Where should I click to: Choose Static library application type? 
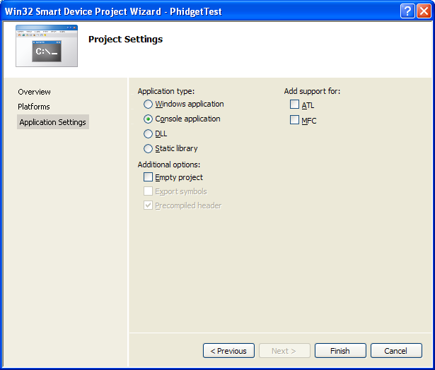point(148,149)
